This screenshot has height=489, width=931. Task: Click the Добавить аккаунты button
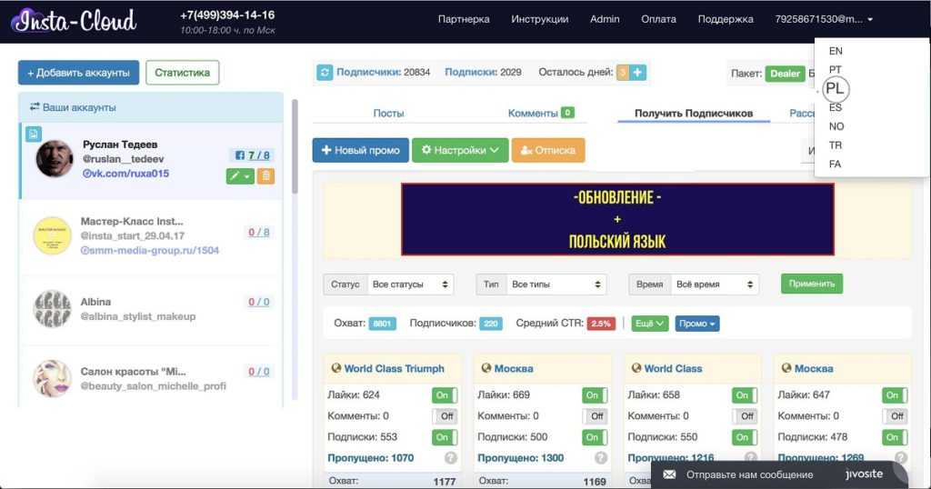pos(78,73)
